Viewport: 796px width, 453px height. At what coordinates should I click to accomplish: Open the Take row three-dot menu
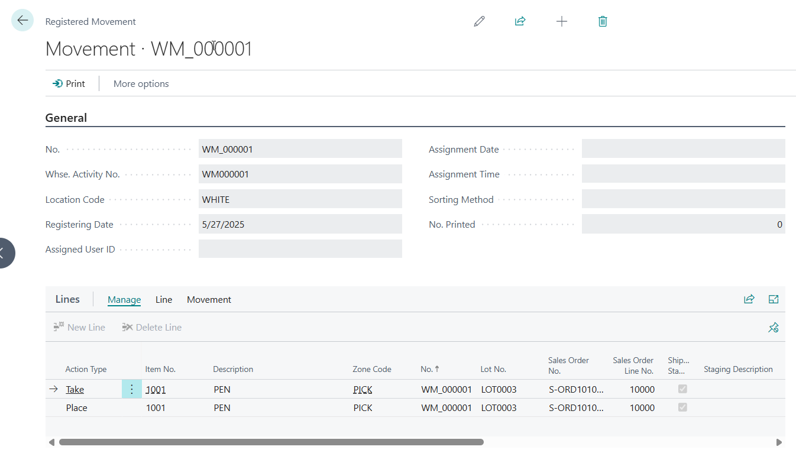coord(131,389)
